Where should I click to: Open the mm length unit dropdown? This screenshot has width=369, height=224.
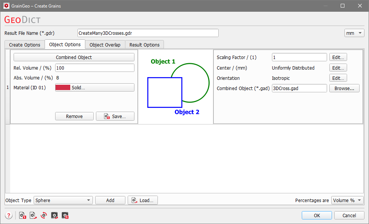click(x=354, y=33)
